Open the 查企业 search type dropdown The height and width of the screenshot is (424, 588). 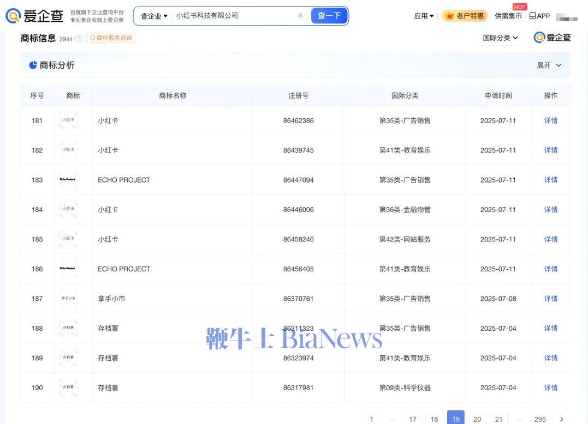154,16
